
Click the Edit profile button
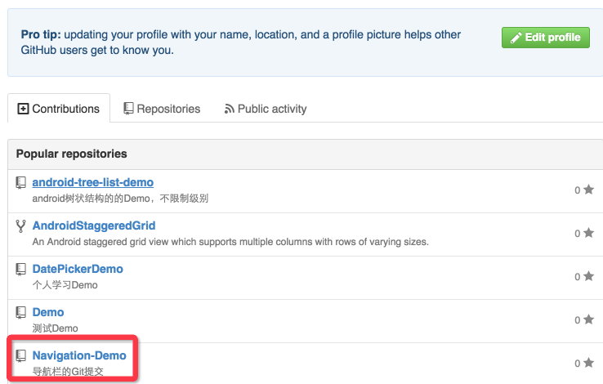coord(545,38)
